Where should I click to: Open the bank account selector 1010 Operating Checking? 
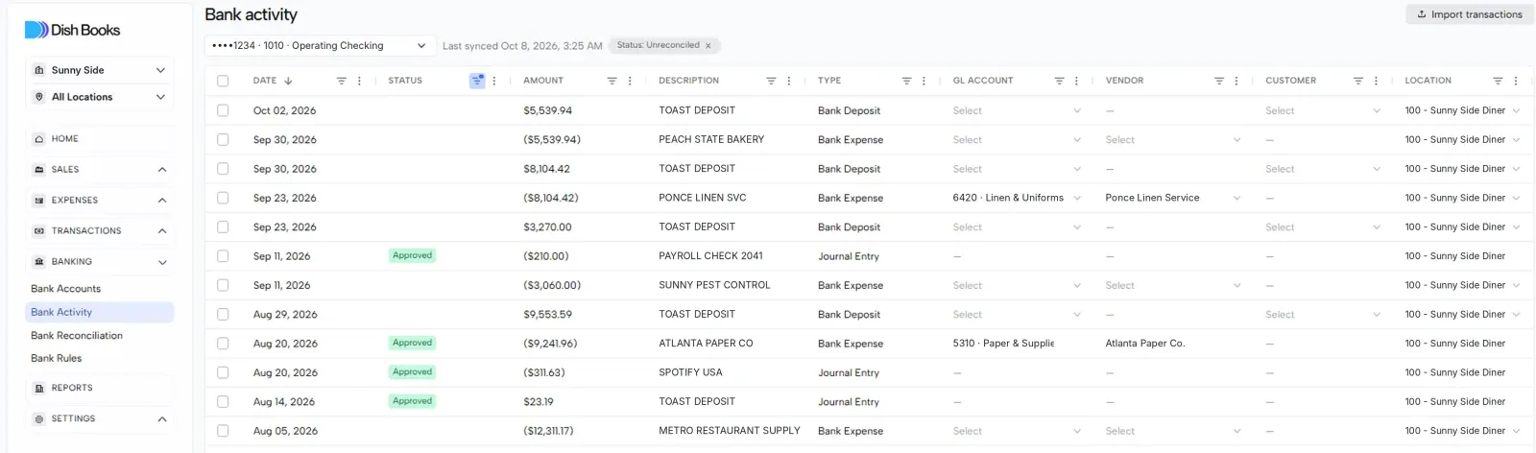tap(319, 45)
